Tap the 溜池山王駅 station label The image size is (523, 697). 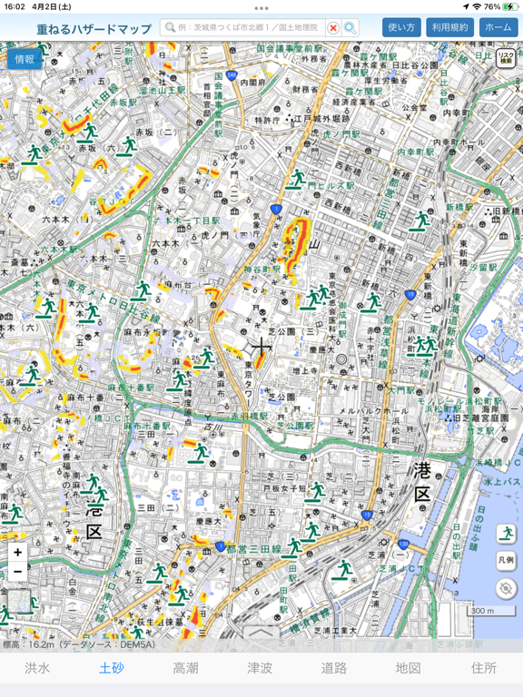click(x=163, y=90)
